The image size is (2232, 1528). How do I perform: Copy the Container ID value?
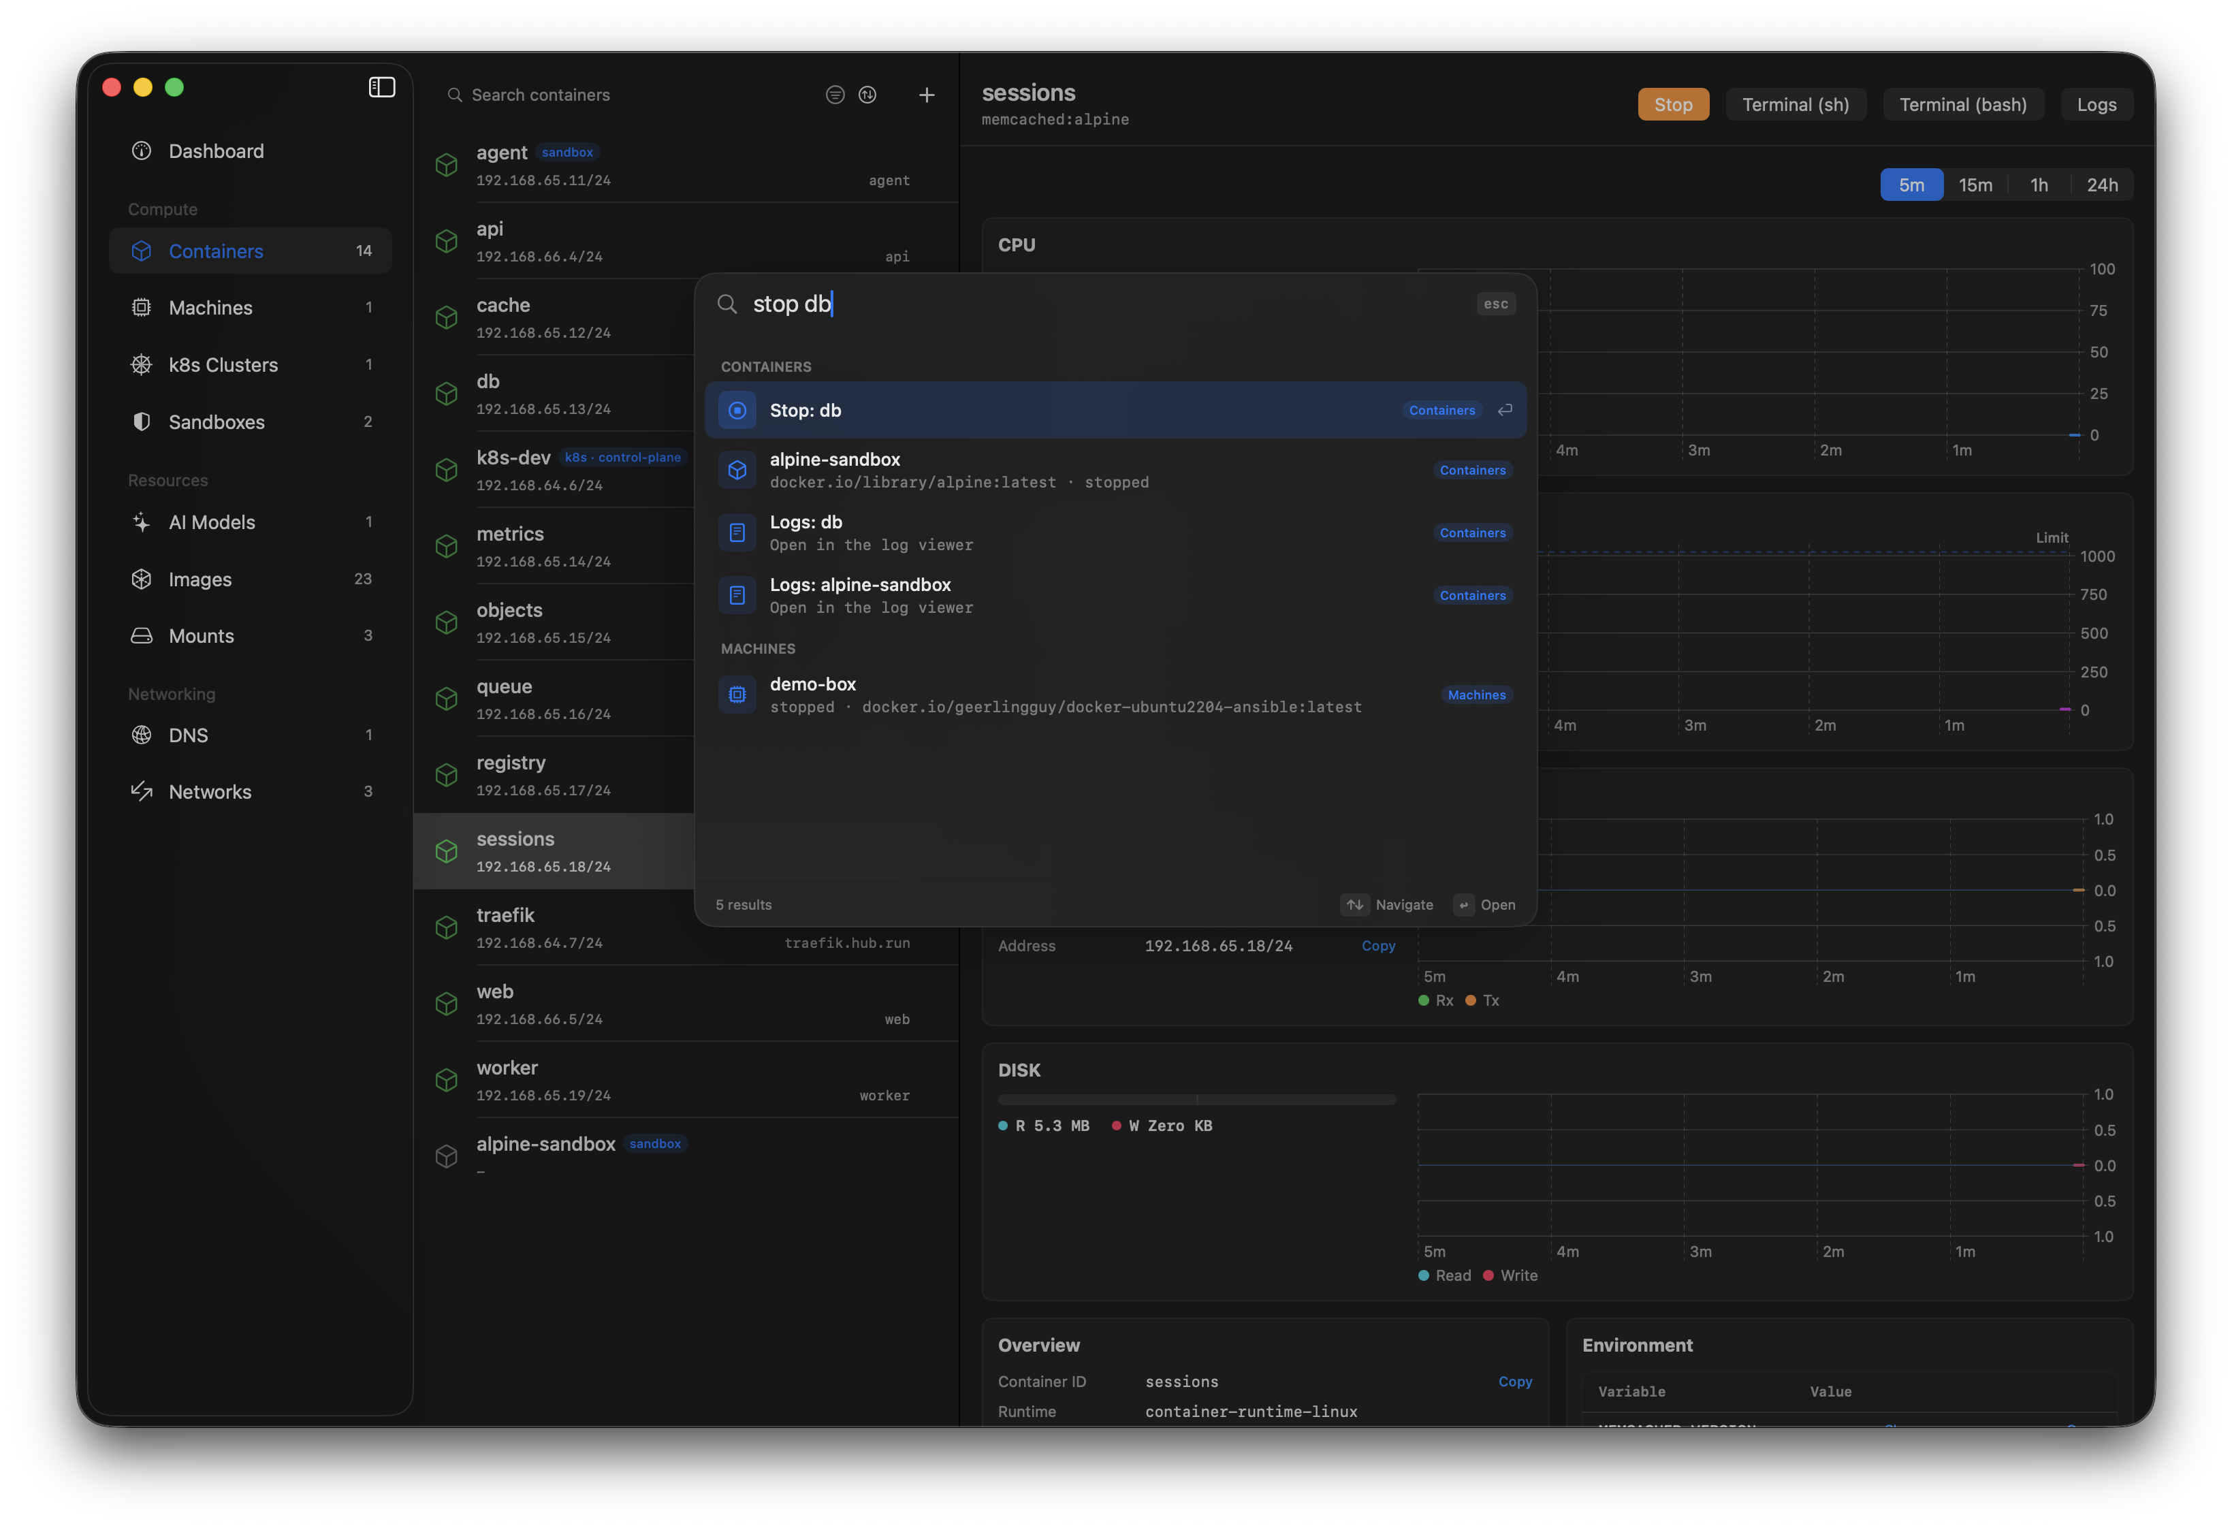[x=1514, y=1381]
